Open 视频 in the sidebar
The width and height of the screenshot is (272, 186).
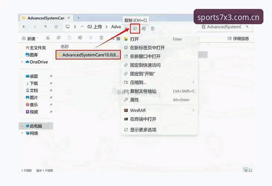32,112
